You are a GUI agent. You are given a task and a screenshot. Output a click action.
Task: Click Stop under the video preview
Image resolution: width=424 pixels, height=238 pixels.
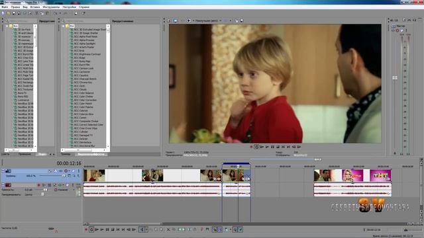(x=278, y=147)
